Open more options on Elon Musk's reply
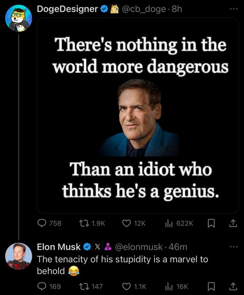244x295 pixels. pyautogui.click(x=233, y=247)
